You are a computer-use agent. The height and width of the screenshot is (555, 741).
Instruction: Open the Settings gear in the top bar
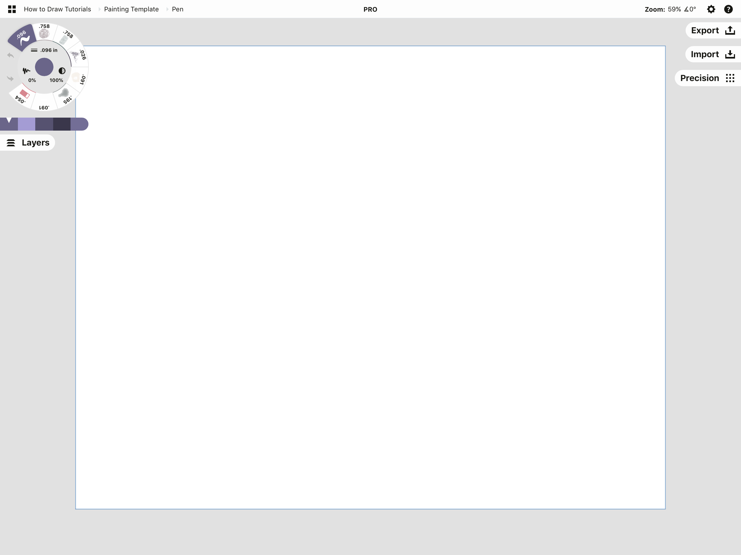[711, 9]
